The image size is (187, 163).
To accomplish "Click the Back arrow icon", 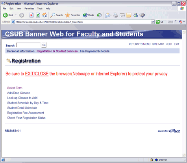I will pyautogui.click(x=5, y=15).
